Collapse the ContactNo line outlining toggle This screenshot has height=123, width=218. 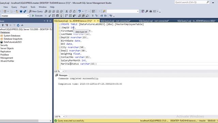pyautogui.click(x=60, y=57)
